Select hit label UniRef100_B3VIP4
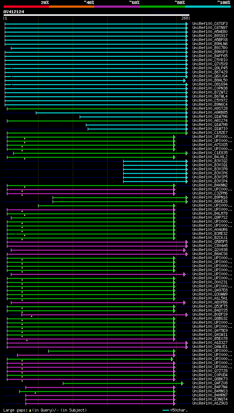The height and width of the screenshot is (413, 234). (x=210, y=181)
